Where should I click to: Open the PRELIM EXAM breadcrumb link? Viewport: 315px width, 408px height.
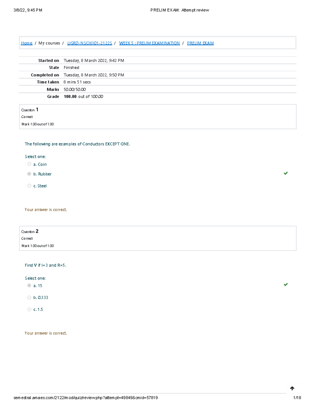(200, 43)
